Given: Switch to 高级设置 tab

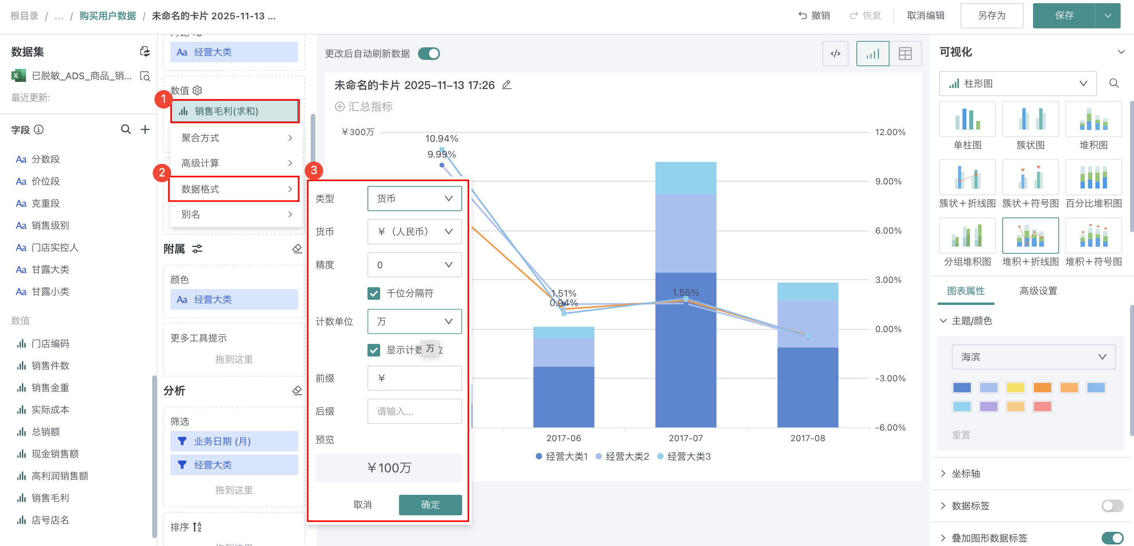Looking at the screenshot, I should [1038, 291].
